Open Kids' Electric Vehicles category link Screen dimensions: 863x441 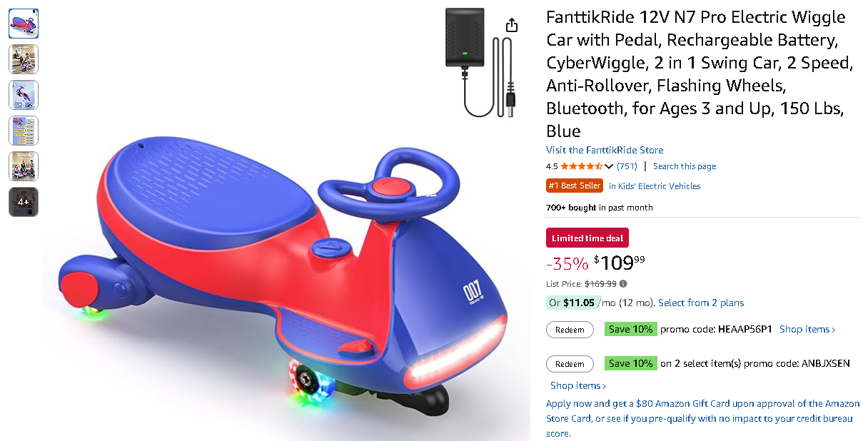pyautogui.click(x=655, y=186)
